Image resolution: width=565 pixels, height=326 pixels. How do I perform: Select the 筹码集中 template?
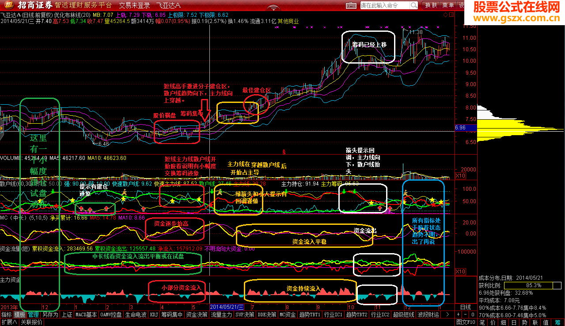[x=172, y=315]
